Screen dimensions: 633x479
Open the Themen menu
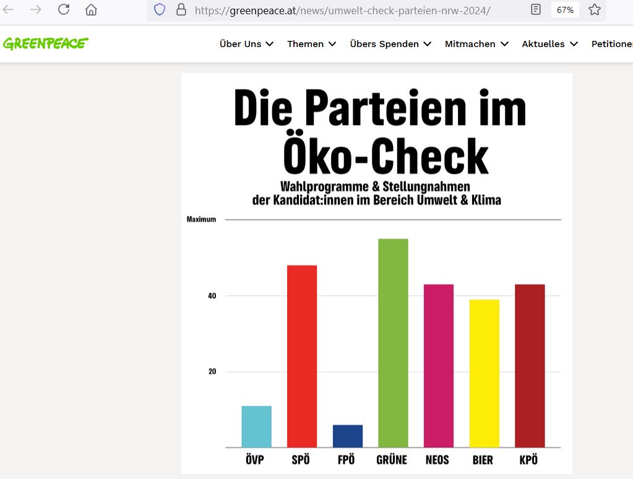point(306,43)
